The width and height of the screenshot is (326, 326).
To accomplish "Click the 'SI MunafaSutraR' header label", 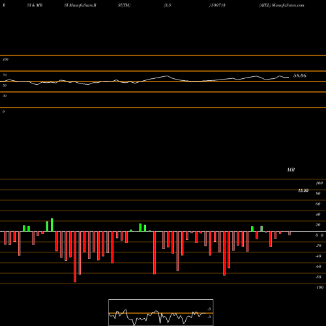I will (x=80, y=5).
